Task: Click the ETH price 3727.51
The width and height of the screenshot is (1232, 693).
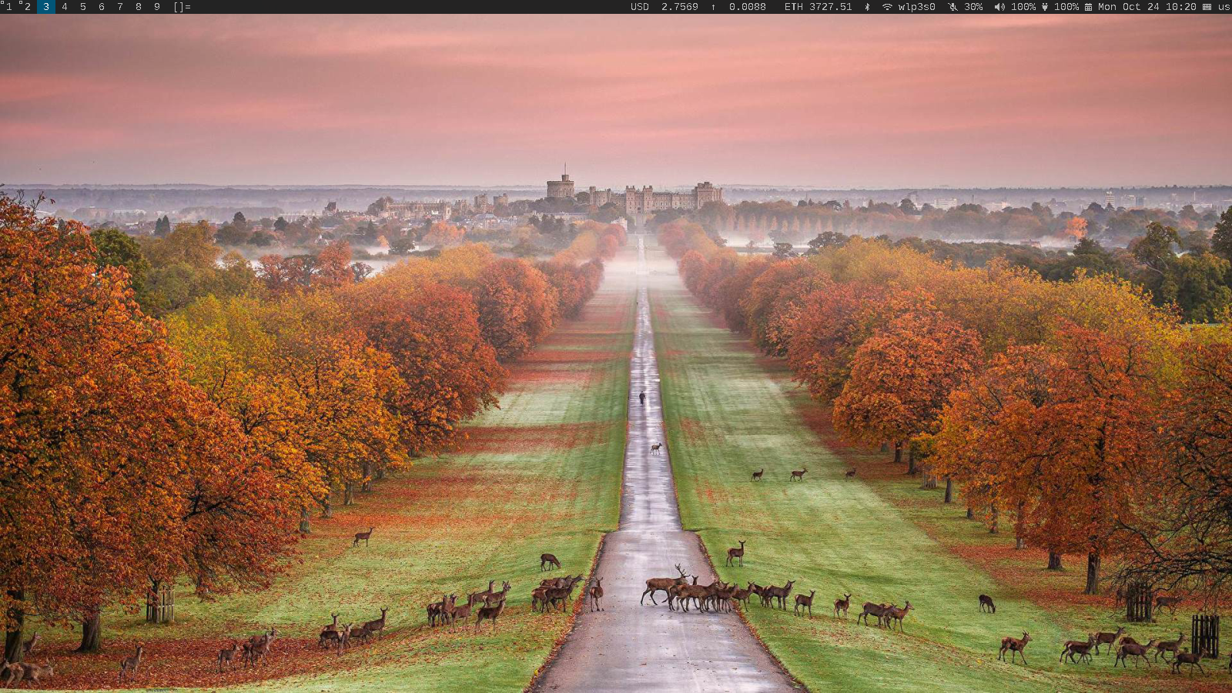Action: tap(830, 7)
